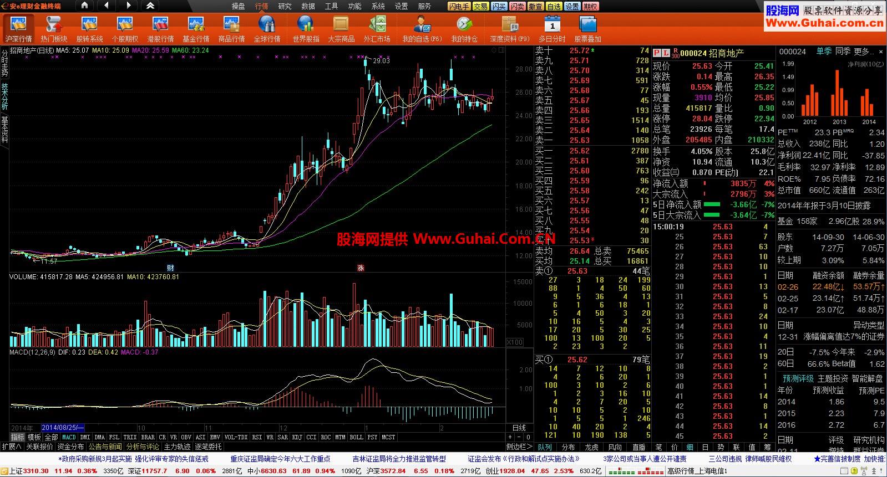Screen dimensions: 887x477
Task: Open the 行情 menu
Action: 261,6
